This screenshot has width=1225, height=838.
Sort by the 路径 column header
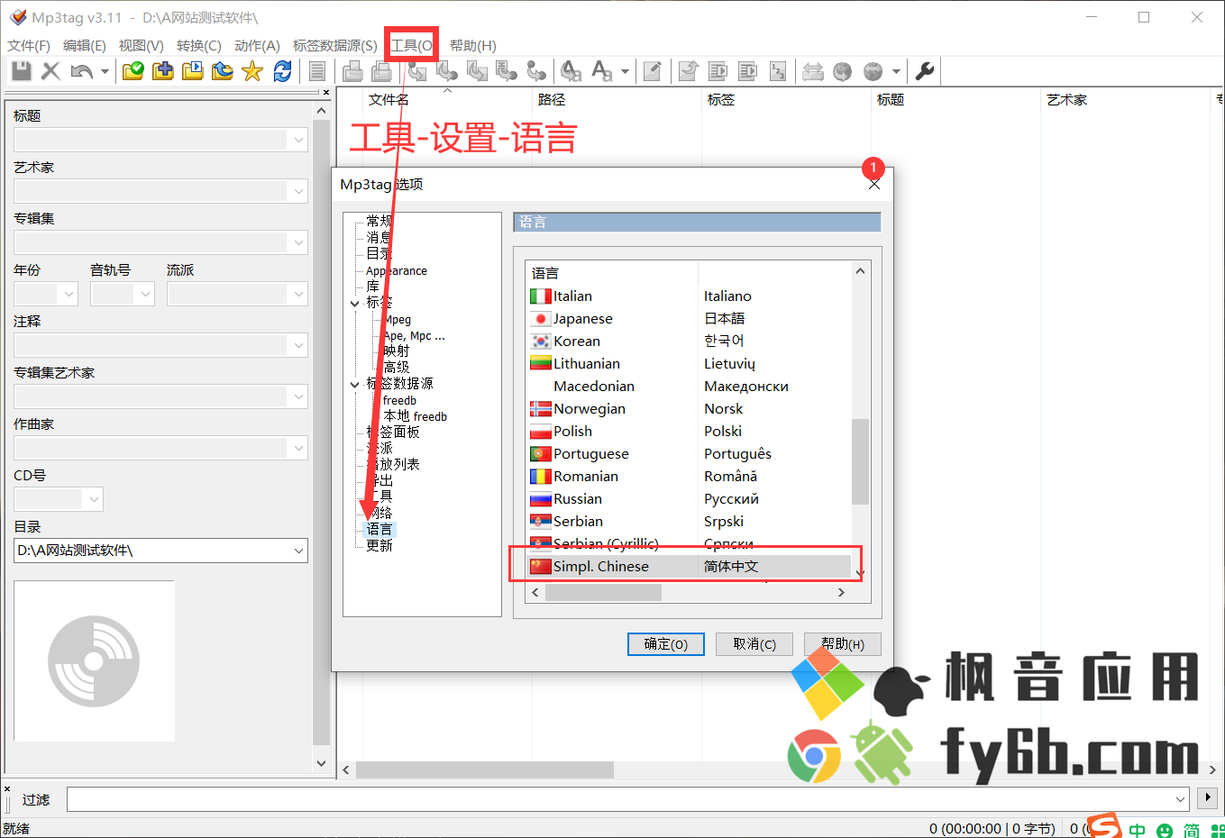click(552, 100)
